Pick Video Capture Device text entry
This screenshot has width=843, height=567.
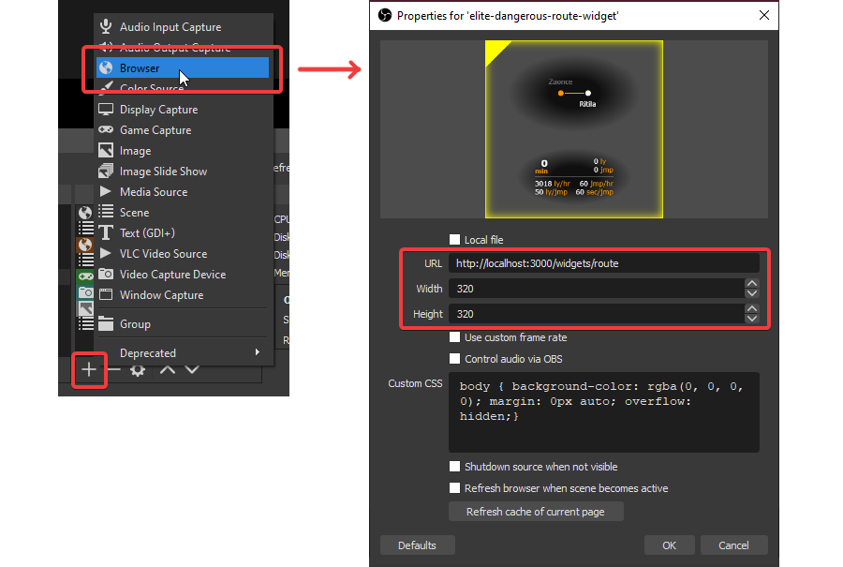click(x=172, y=275)
